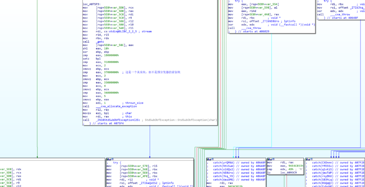
Task: Click the catch(CXOnnn) line
Action: [335, 163]
